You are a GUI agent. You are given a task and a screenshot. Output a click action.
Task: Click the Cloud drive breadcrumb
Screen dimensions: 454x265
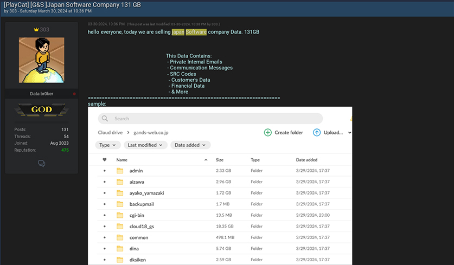coord(110,132)
